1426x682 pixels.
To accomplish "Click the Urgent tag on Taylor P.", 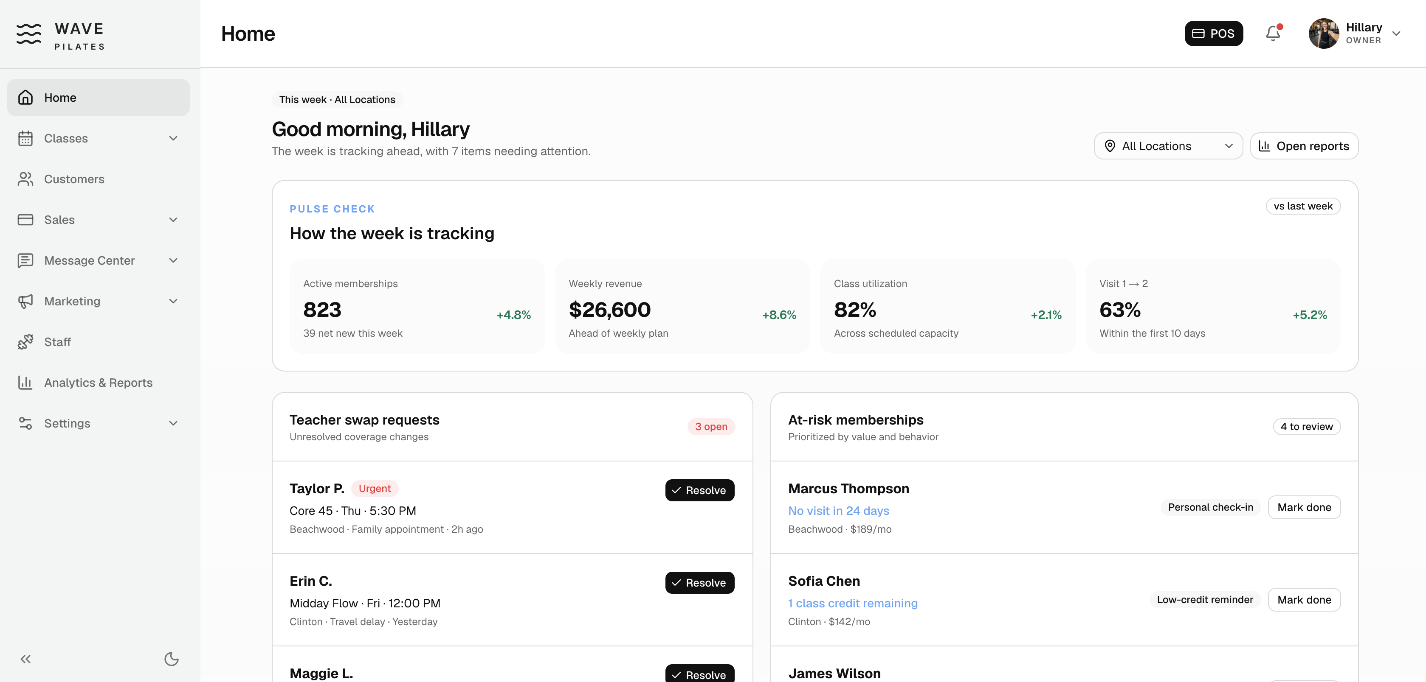I will pos(374,489).
